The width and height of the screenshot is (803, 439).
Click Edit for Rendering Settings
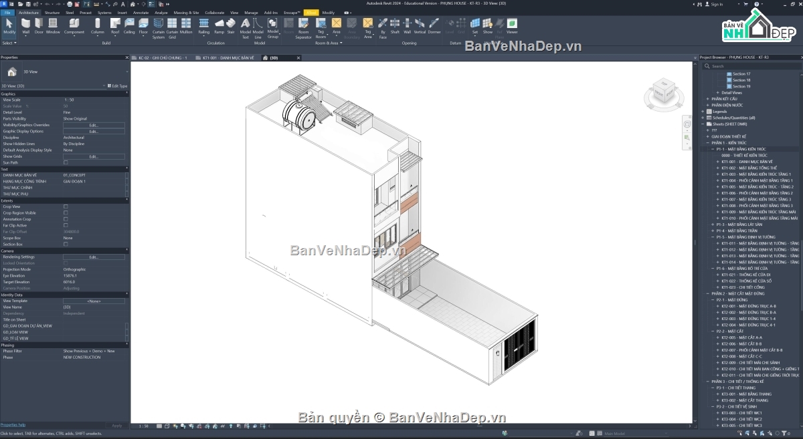tap(94, 257)
